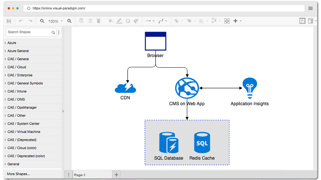
Task: Click the 'Application Insights' label text
Action: coord(249,104)
